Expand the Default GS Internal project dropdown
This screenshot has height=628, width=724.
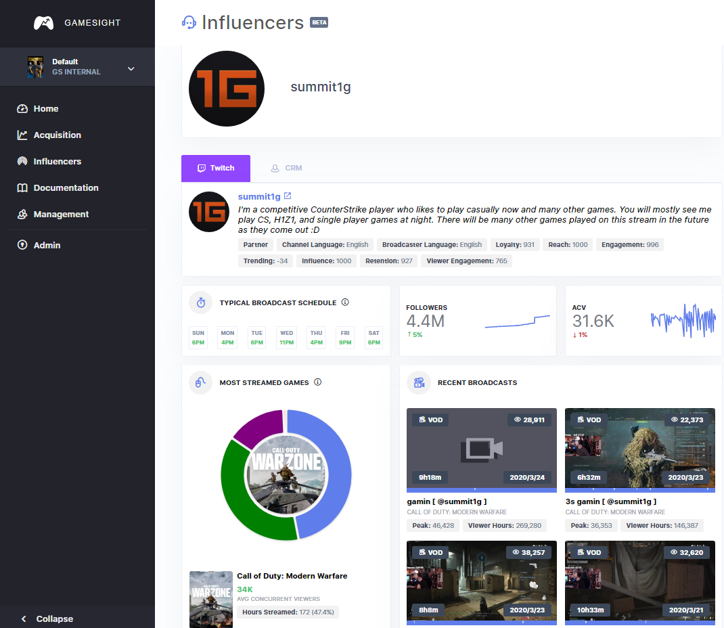click(78, 67)
